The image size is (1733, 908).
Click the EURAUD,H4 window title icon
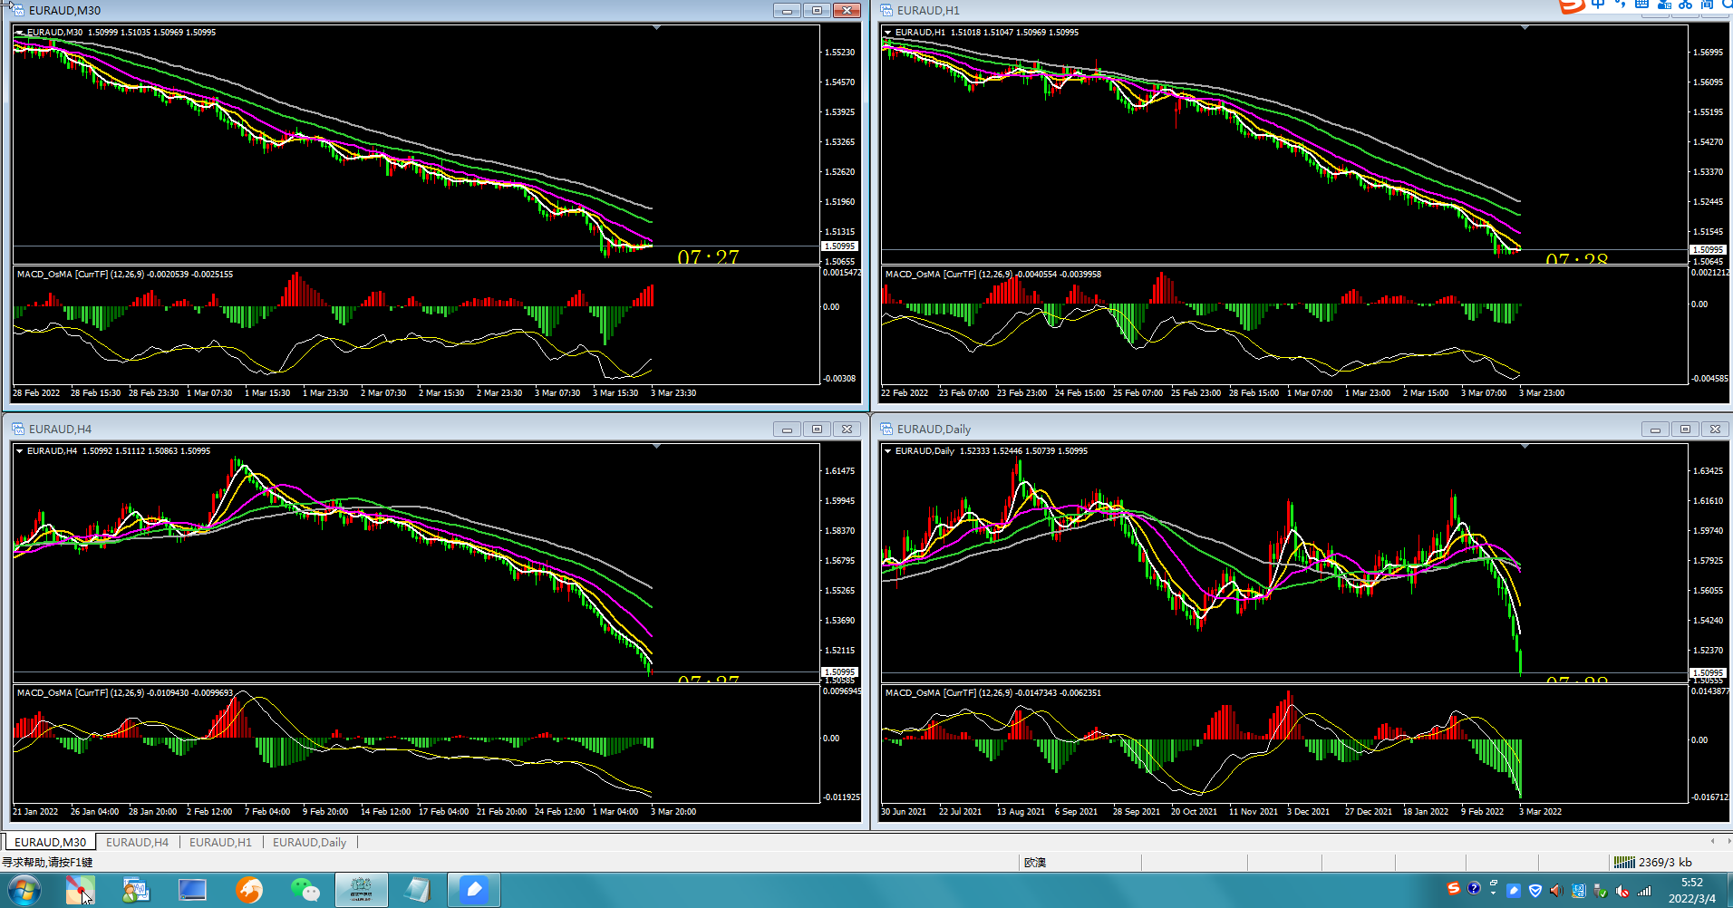click(x=17, y=429)
